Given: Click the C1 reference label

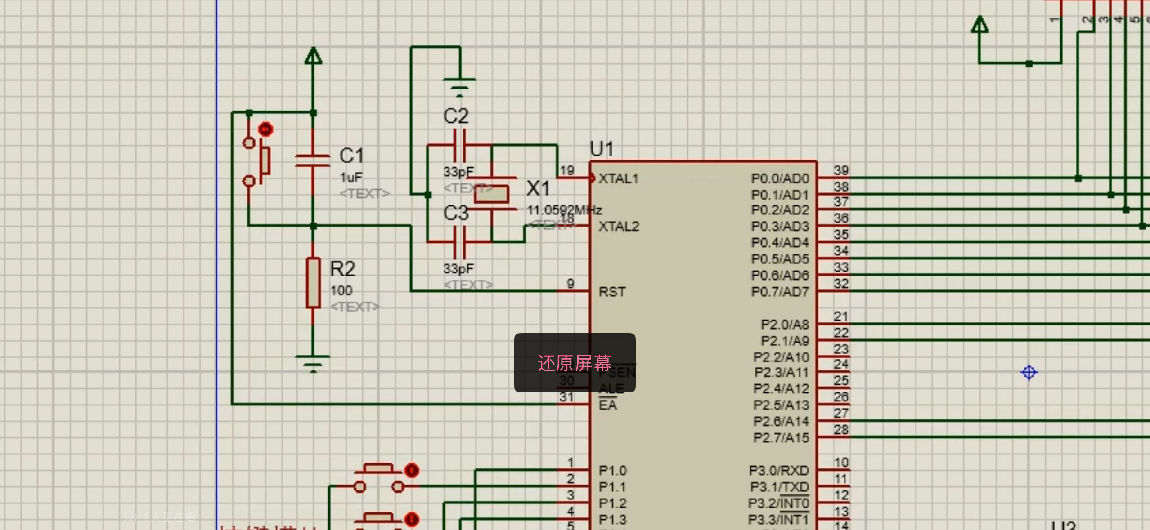Looking at the screenshot, I should click(x=351, y=156).
